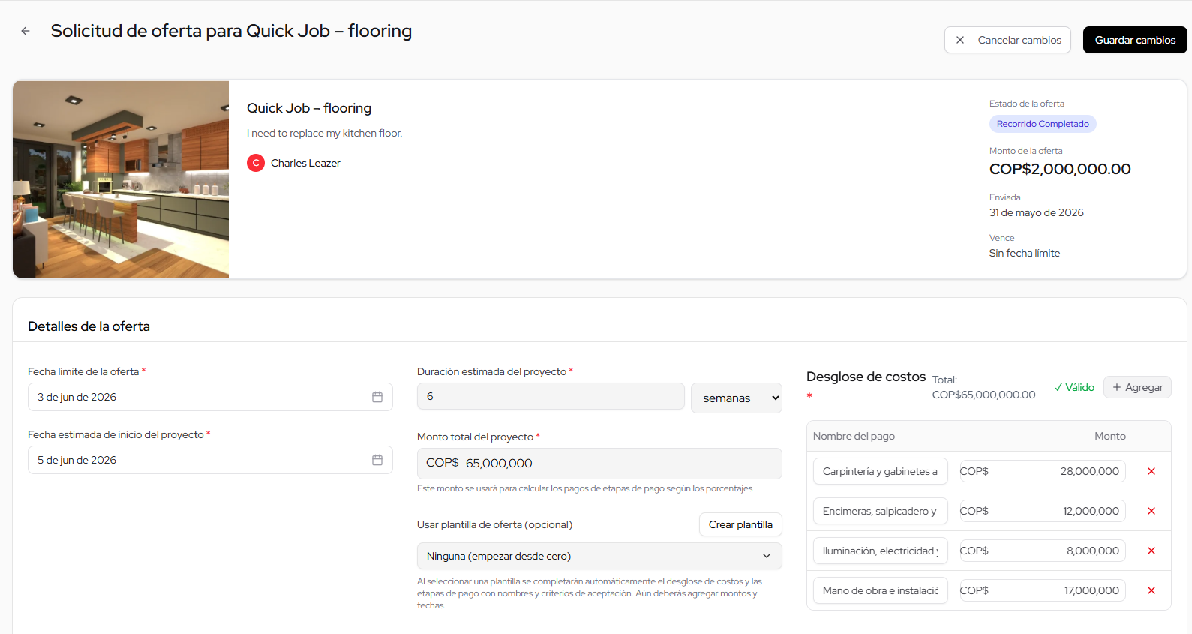The width and height of the screenshot is (1192, 634).
Task: Click the Agregar cost item button
Action: (x=1137, y=387)
